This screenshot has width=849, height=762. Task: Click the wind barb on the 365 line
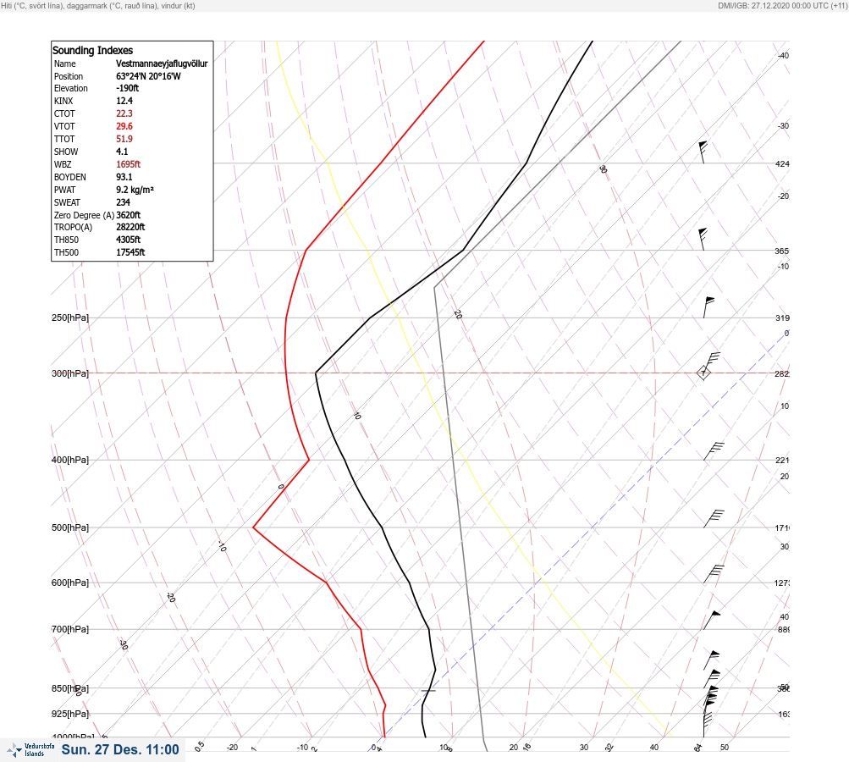(703, 240)
